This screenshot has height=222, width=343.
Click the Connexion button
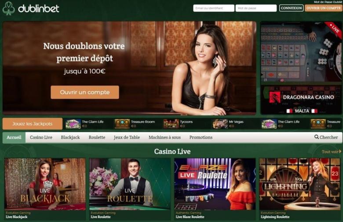pyautogui.click(x=291, y=8)
